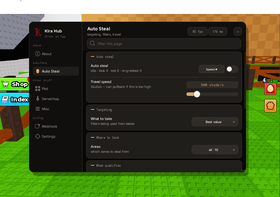The image size is (280, 197).
Task: Switch to the Webhook page
Action: pyautogui.click(x=56, y=126)
